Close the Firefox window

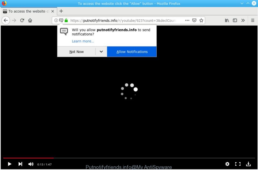click(x=254, y=3)
